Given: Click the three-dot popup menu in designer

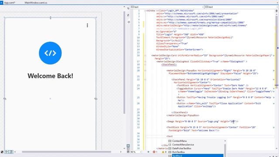Looking at the screenshot, I should [x=87, y=25].
